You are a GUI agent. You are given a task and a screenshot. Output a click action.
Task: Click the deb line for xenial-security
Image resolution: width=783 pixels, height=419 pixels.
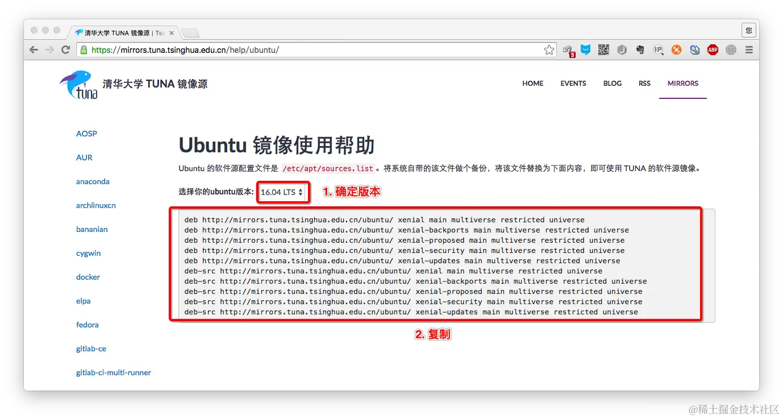405,251
